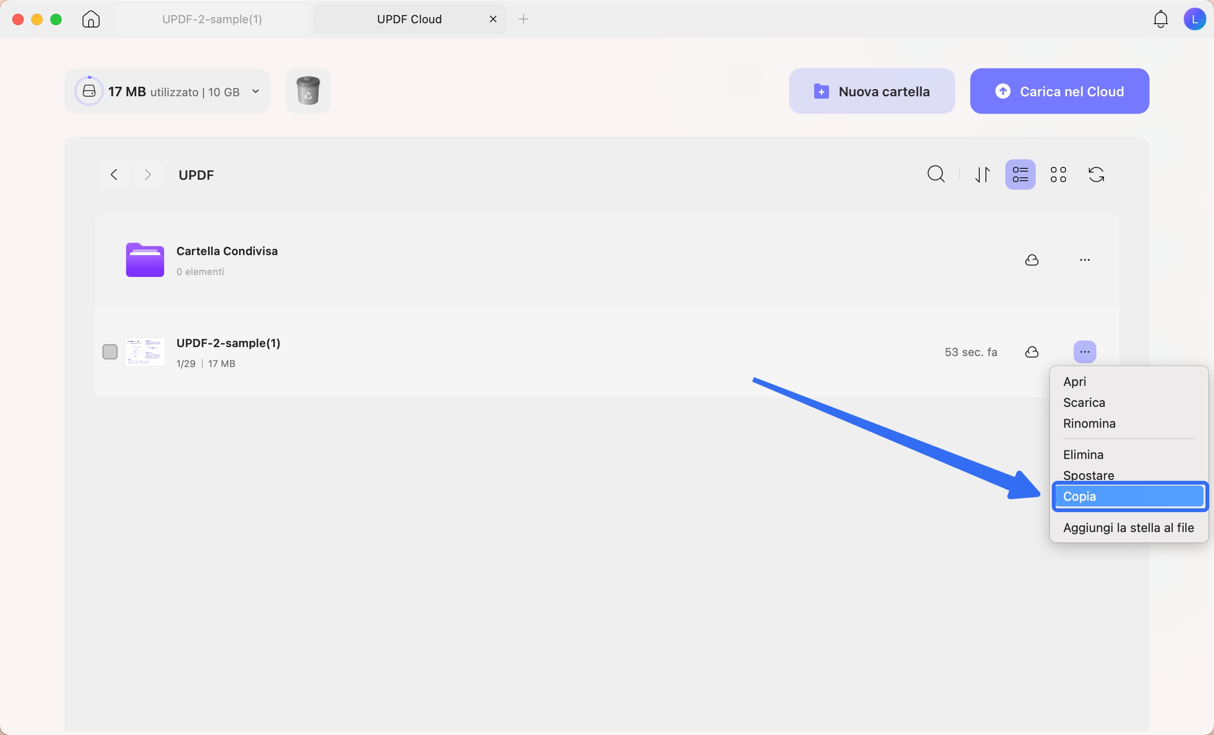Click the UPDF-2-sample(1) file name
This screenshot has height=735, width=1214.
(229, 343)
